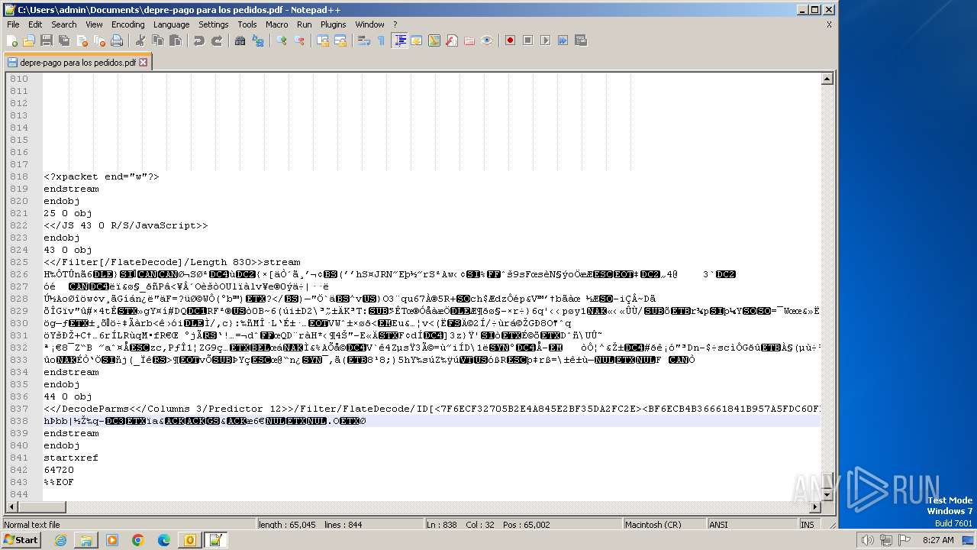Click the Save All toolbar icon
The image size is (977, 550).
64,40
